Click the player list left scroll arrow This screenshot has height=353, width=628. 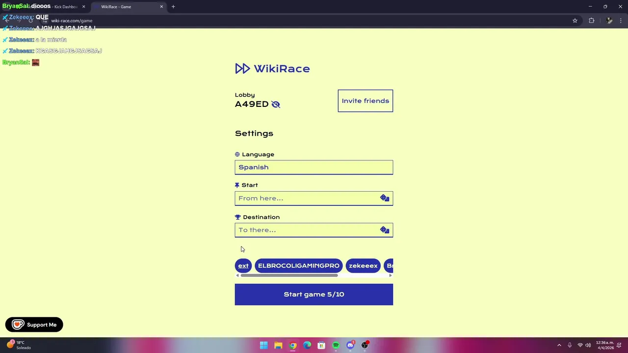click(237, 276)
